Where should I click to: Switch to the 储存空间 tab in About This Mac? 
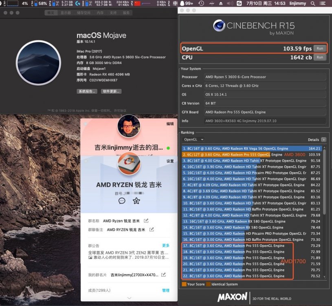pyautogui.click(x=84, y=13)
